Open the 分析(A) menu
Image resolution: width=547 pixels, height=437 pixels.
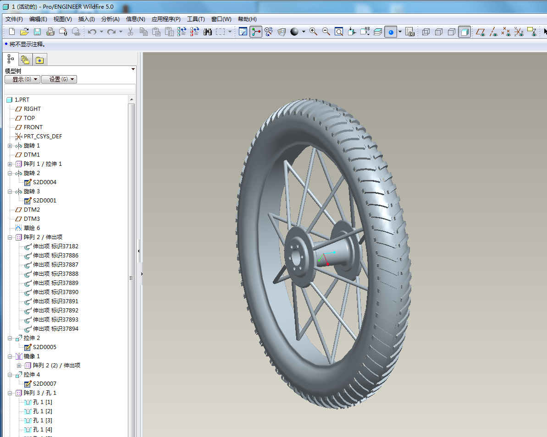click(x=110, y=19)
